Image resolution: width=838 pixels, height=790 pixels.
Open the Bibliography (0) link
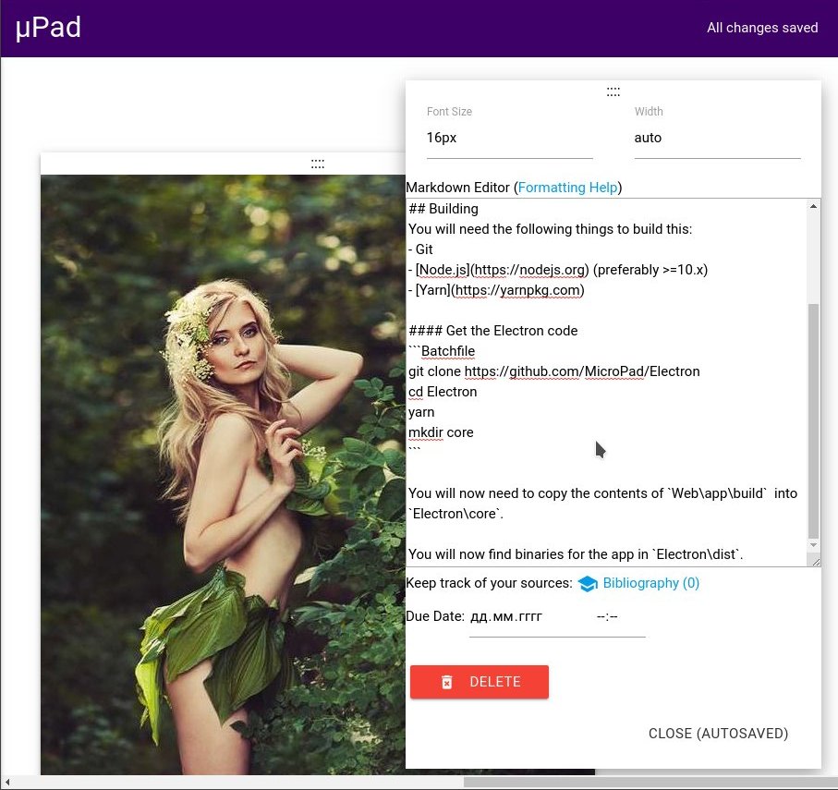click(x=650, y=583)
